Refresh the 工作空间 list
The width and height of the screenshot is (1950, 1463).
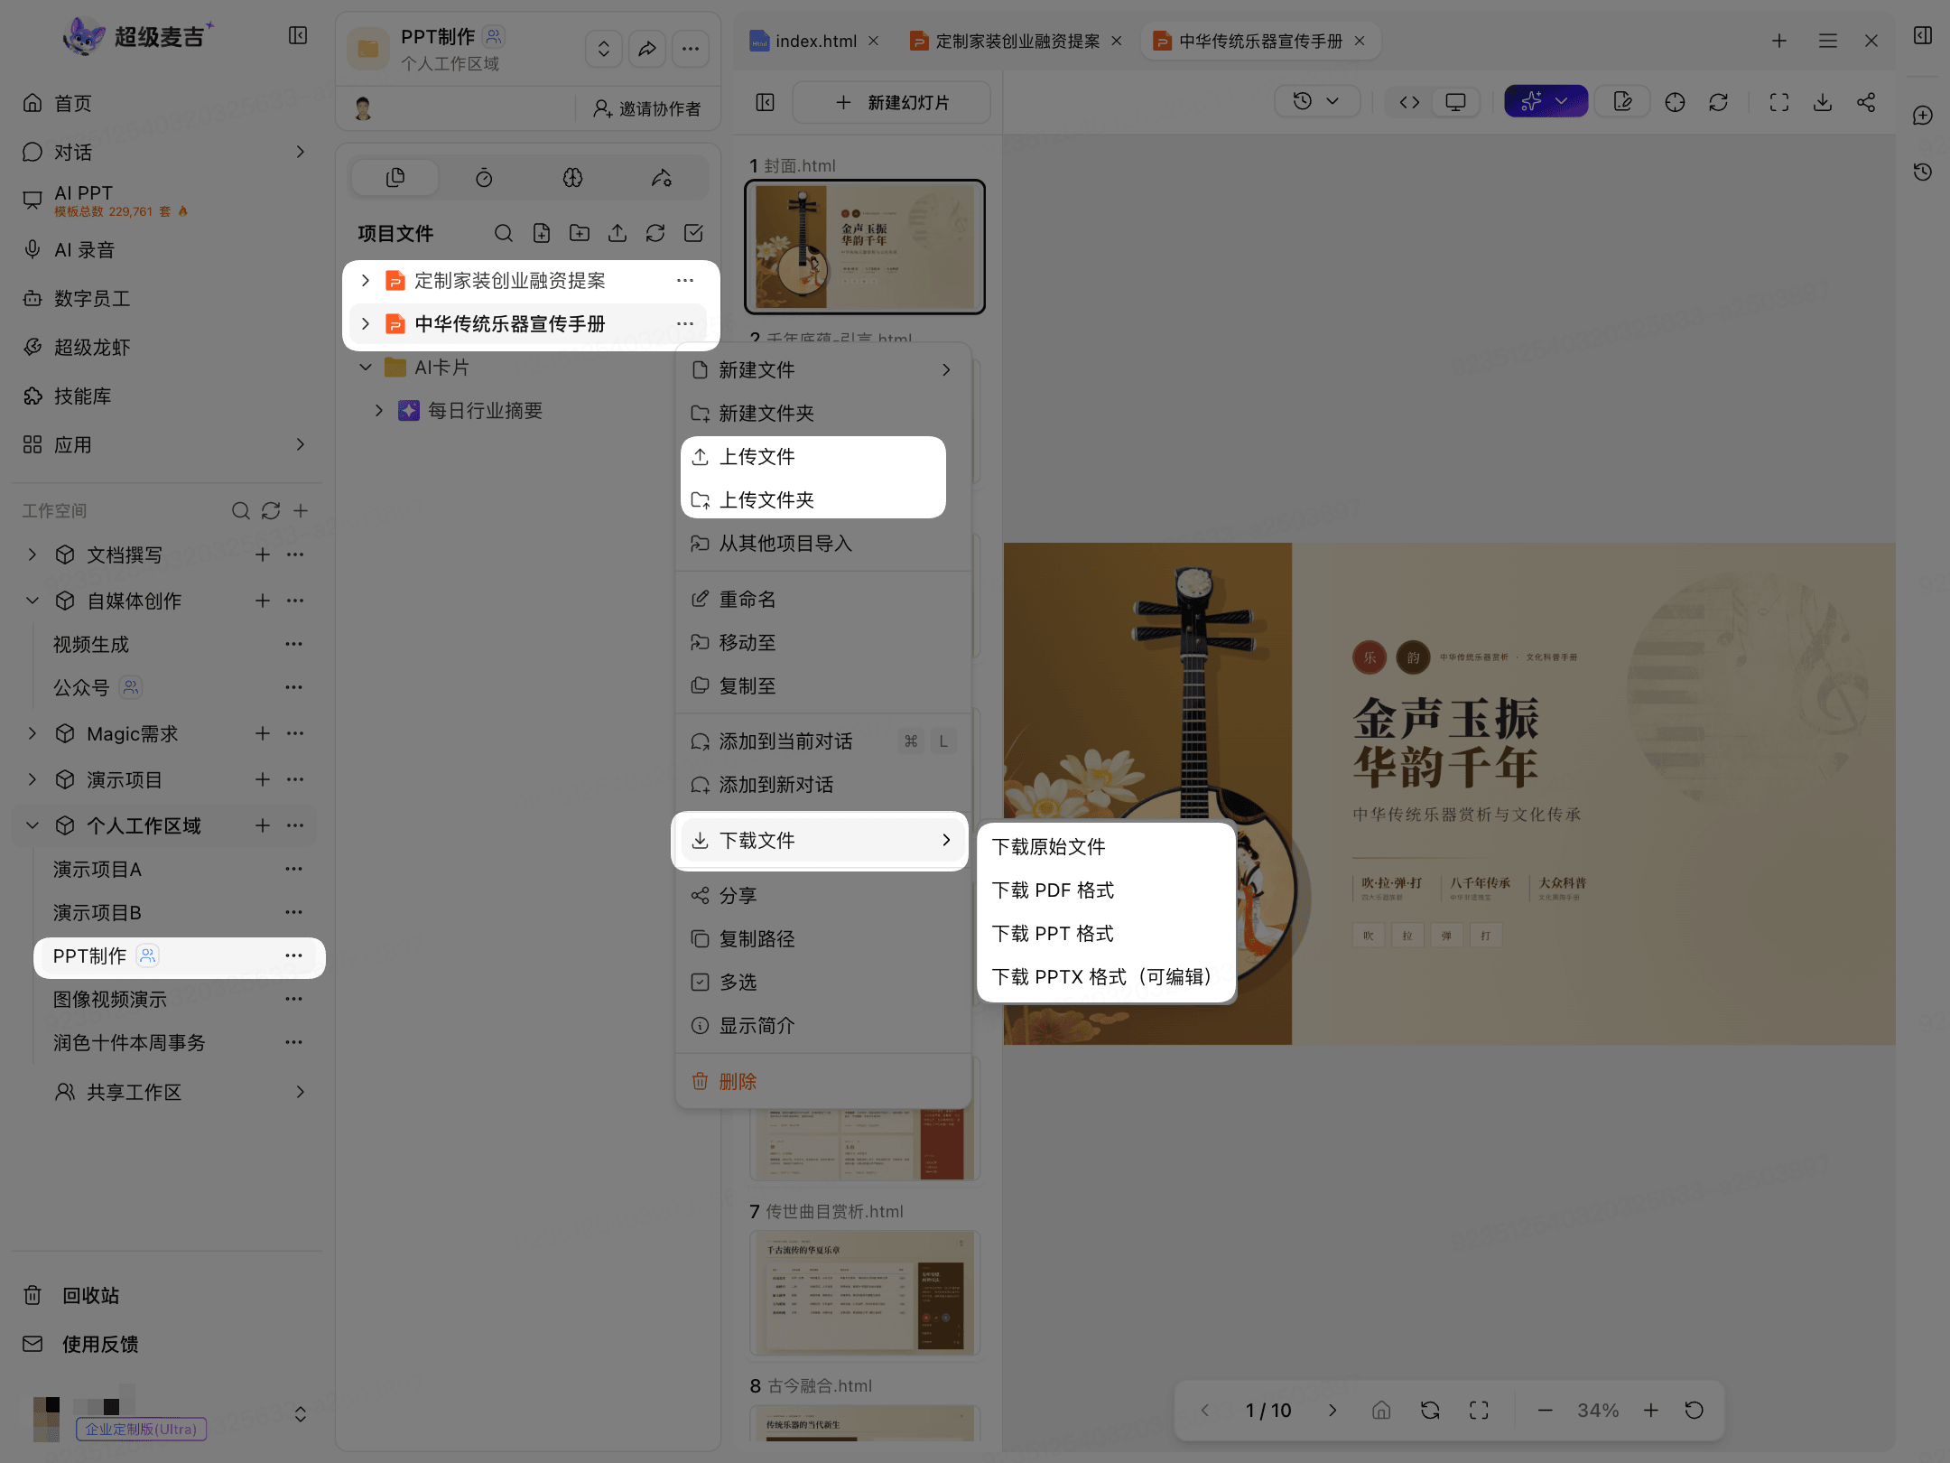pyautogui.click(x=271, y=511)
